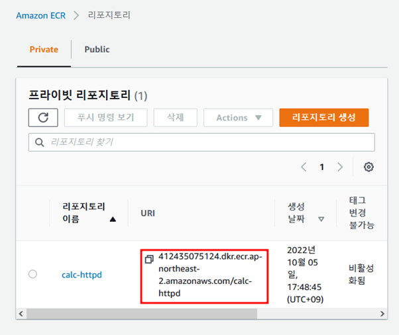
Task: Go to the next page arrow
Action: pos(340,167)
